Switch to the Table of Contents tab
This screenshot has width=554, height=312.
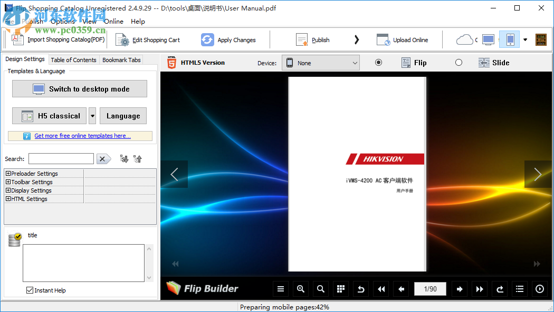73,59
